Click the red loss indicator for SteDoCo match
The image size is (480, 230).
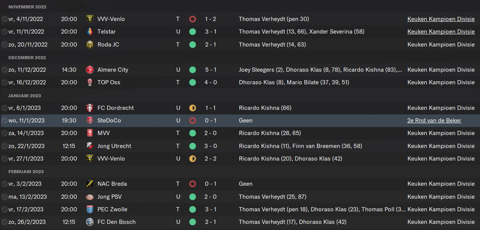[193, 121]
